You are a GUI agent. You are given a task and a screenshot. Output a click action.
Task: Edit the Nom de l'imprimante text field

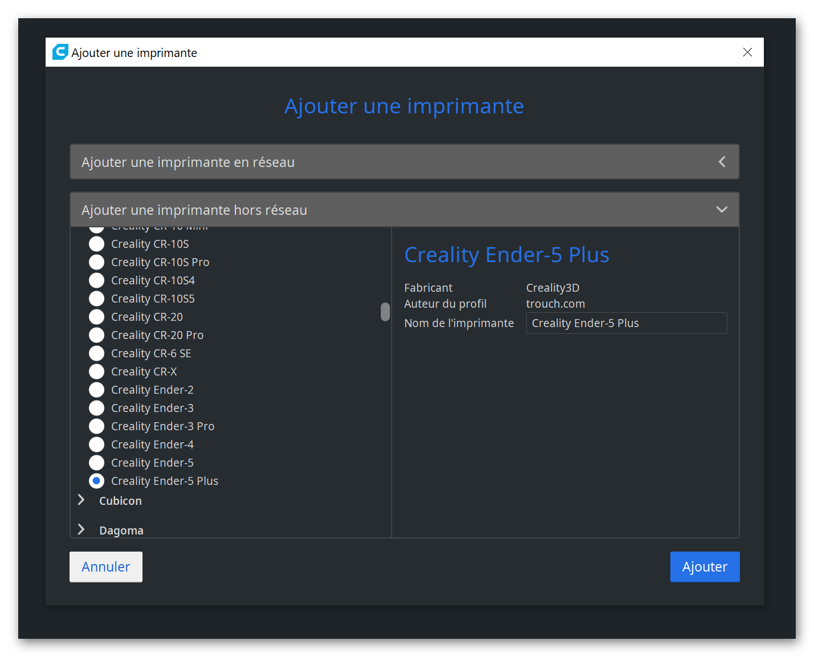(x=626, y=323)
